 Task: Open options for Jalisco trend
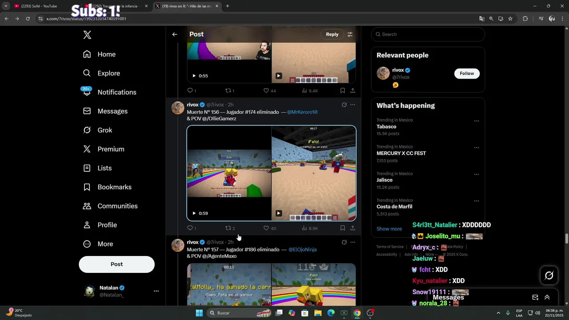click(477, 174)
